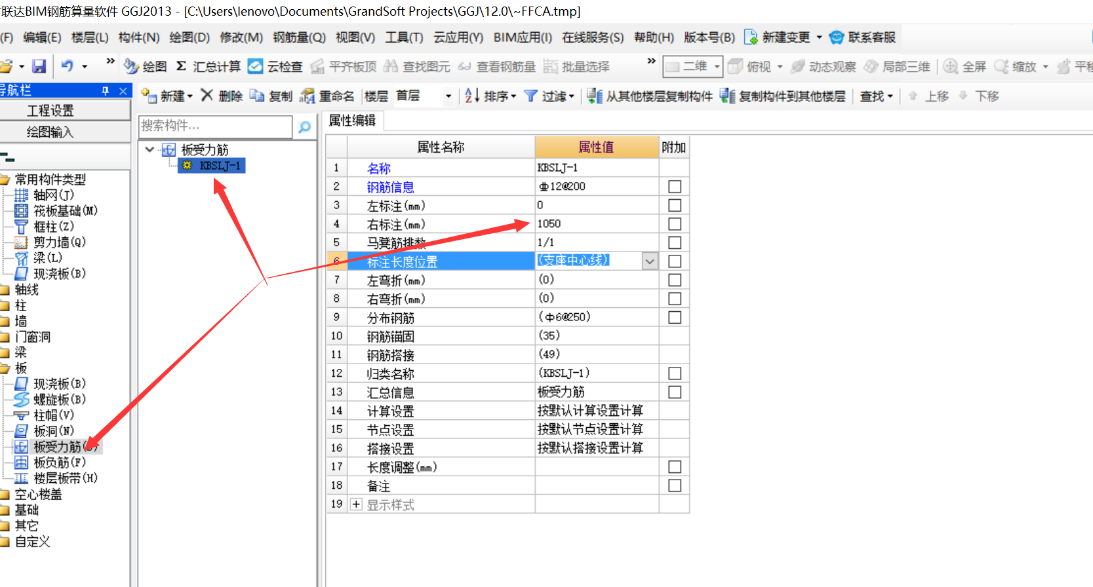The width and height of the screenshot is (1093, 587).
Task: Click the 属性值 column header
Action: pyautogui.click(x=597, y=147)
